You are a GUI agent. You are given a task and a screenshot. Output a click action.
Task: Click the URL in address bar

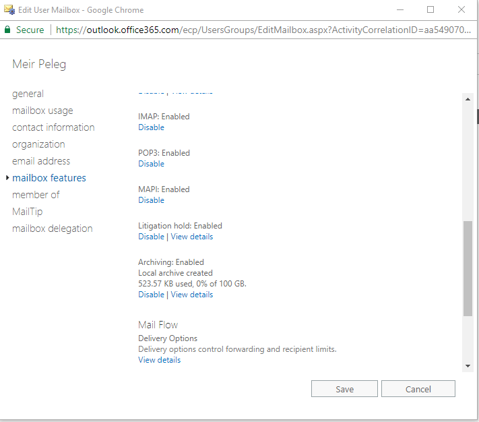click(263, 30)
